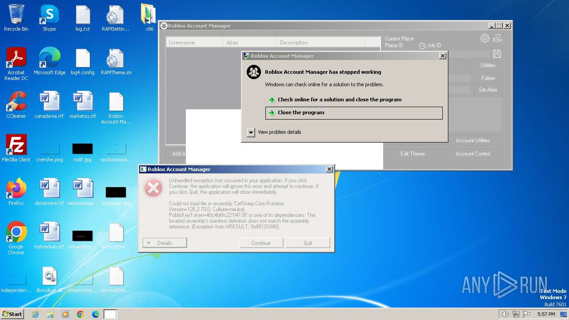The height and width of the screenshot is (320, 569).
Task: Open Chrome from the taskbar
Action: pos(80,314)
